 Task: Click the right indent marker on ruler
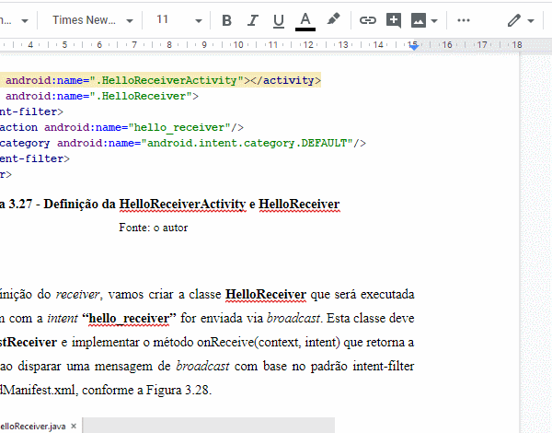(414, 46)
